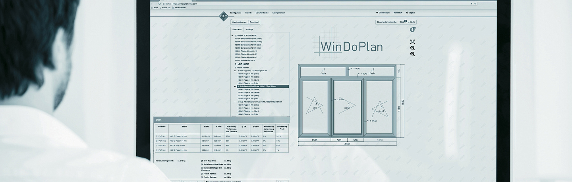This screenshot has width=572, height=182.
Task: Click sash 5 sdkrAF in the window drawing
Action: [x=379, y=107]
